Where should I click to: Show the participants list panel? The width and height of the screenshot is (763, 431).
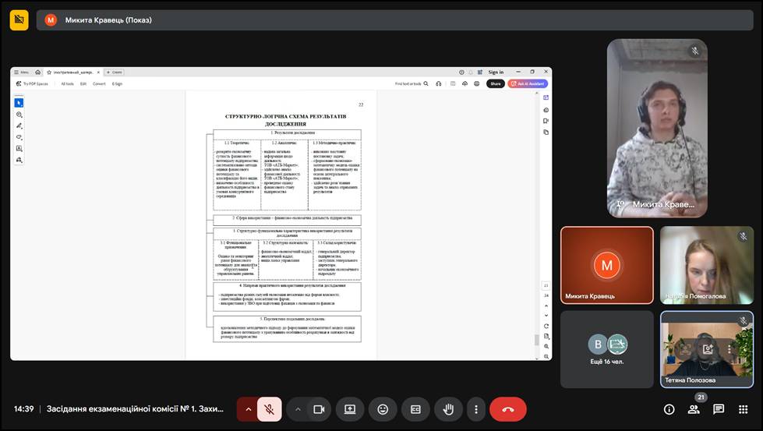(x=694, y=409)
